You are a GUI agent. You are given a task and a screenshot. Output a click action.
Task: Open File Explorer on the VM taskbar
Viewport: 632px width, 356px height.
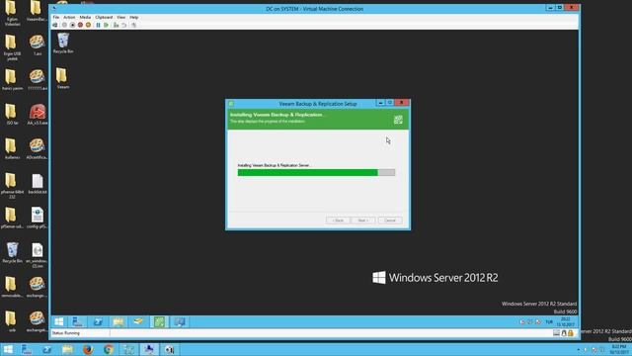click(x=118, y=321)
